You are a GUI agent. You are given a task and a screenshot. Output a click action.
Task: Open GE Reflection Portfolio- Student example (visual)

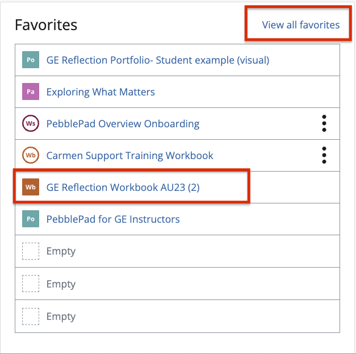[x=158, y=60]
